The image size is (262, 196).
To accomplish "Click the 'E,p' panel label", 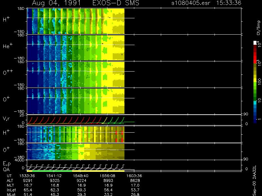I will (x=7, y=164).
